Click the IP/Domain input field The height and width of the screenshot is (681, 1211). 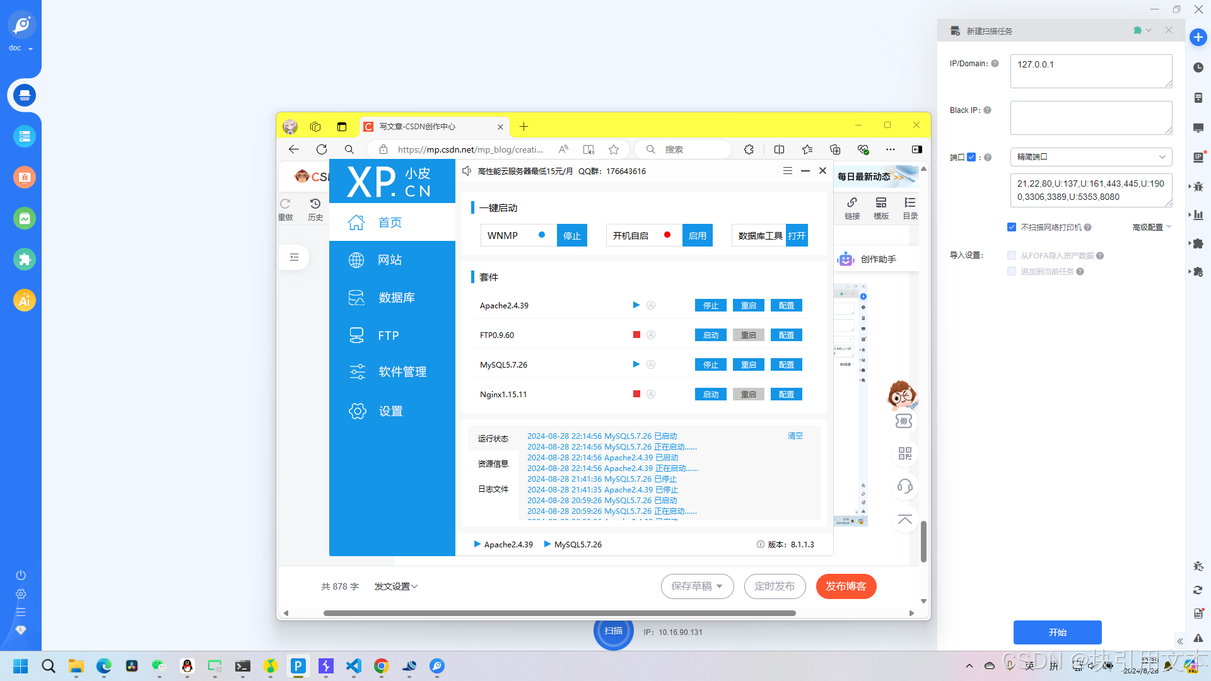point(1091,71)
